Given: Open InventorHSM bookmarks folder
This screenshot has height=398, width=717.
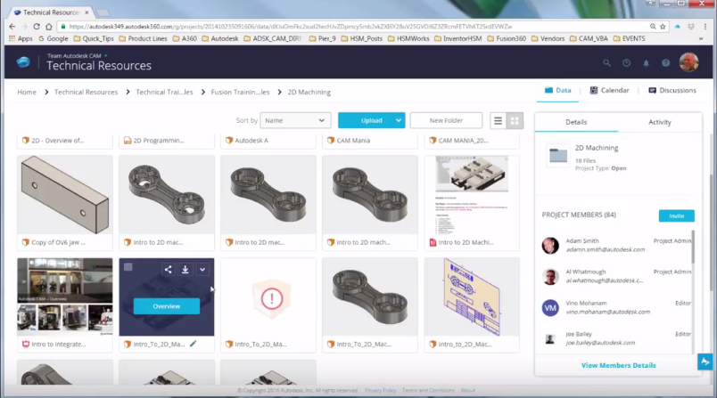Looking at the screenshot, I should 457,38.
